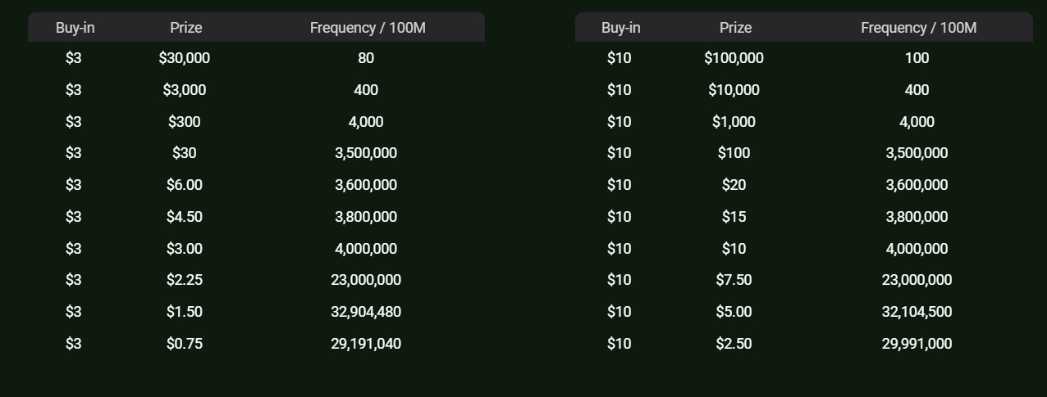The width and height of the screenshot is (1047, 397).
Task: Click the $0.75 prize cell
Action: (185, 344)
